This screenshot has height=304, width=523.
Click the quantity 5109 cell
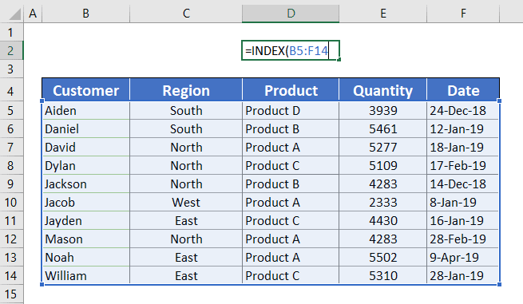click(383, 166)
